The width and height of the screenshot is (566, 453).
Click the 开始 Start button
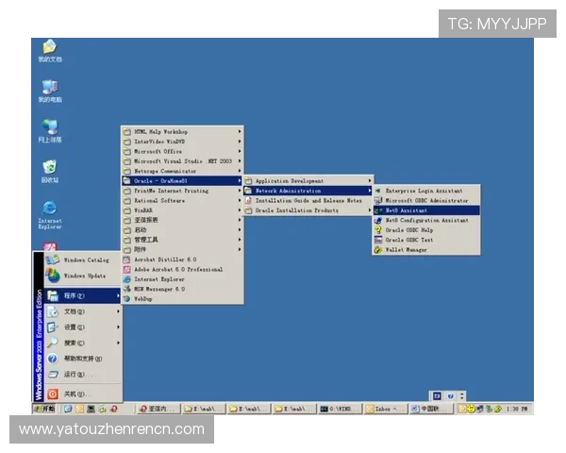tap(44, 409)
